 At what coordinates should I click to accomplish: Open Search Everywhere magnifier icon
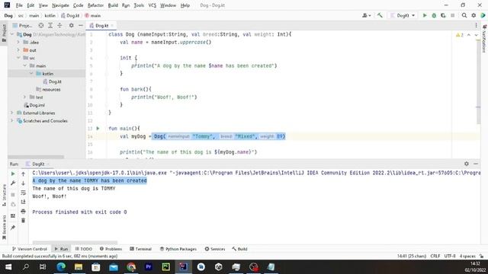(464, 15)
